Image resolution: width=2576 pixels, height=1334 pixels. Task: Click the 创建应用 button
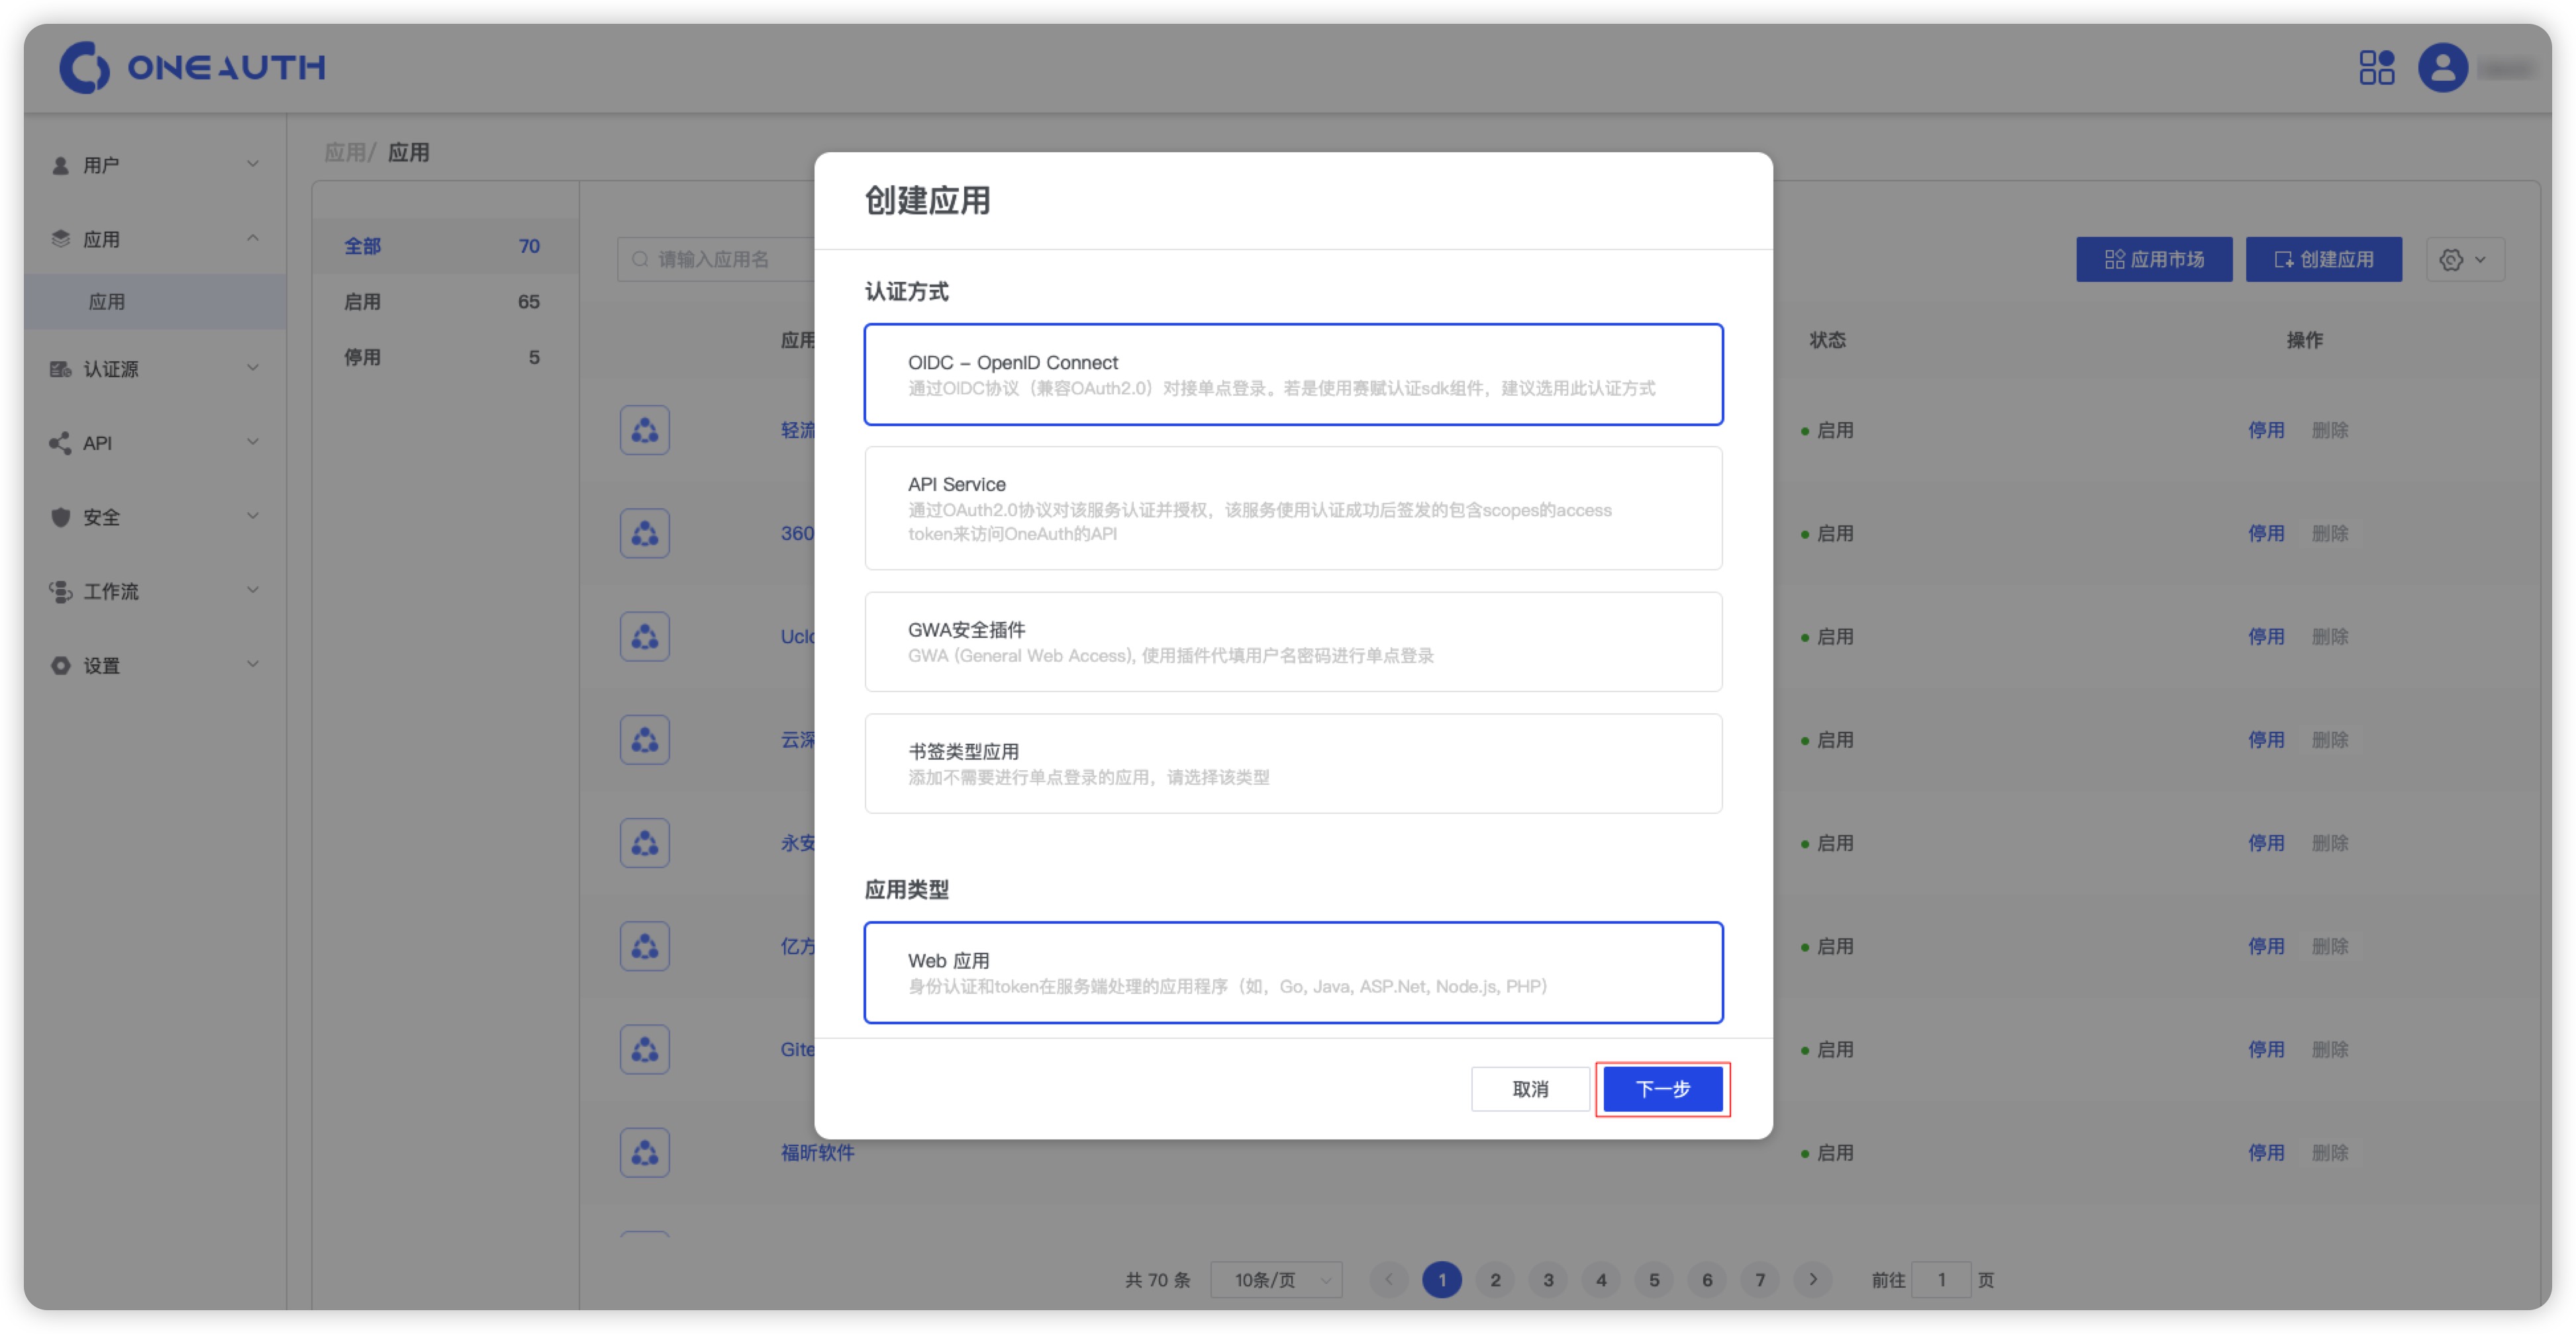pos(2324,260)
